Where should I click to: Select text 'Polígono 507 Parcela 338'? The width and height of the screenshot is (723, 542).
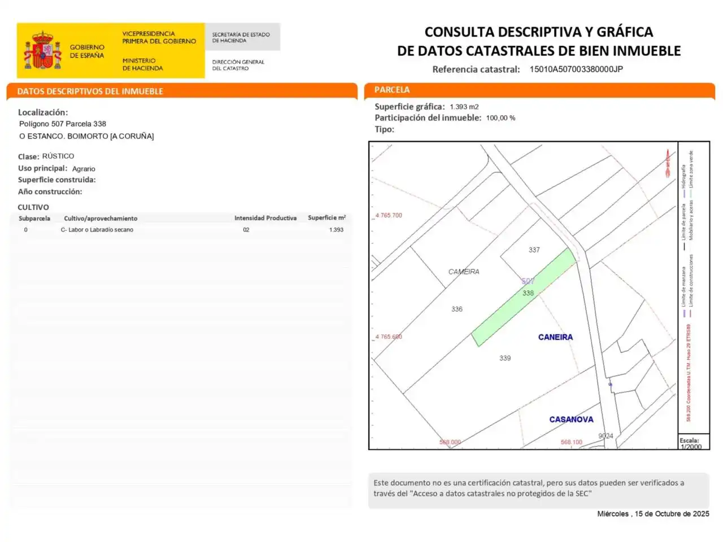[63, 124]
